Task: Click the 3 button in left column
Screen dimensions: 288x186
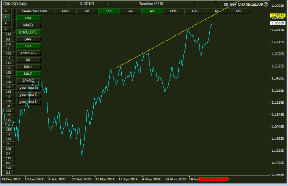Action: 6,29
